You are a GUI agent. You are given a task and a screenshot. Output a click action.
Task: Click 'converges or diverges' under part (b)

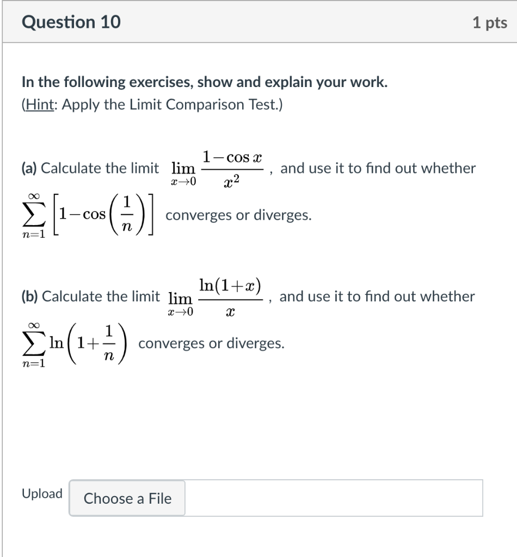[211, 344]
